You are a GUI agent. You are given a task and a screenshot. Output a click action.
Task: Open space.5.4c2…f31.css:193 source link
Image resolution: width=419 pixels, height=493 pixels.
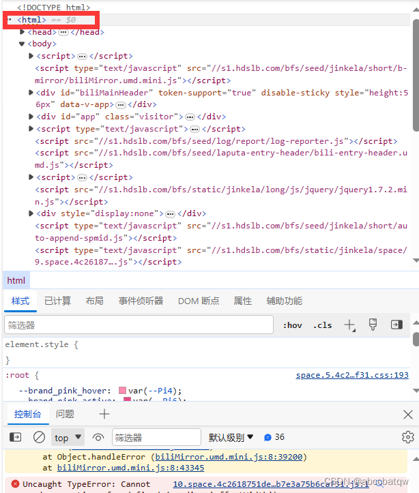tap(352, 375)
